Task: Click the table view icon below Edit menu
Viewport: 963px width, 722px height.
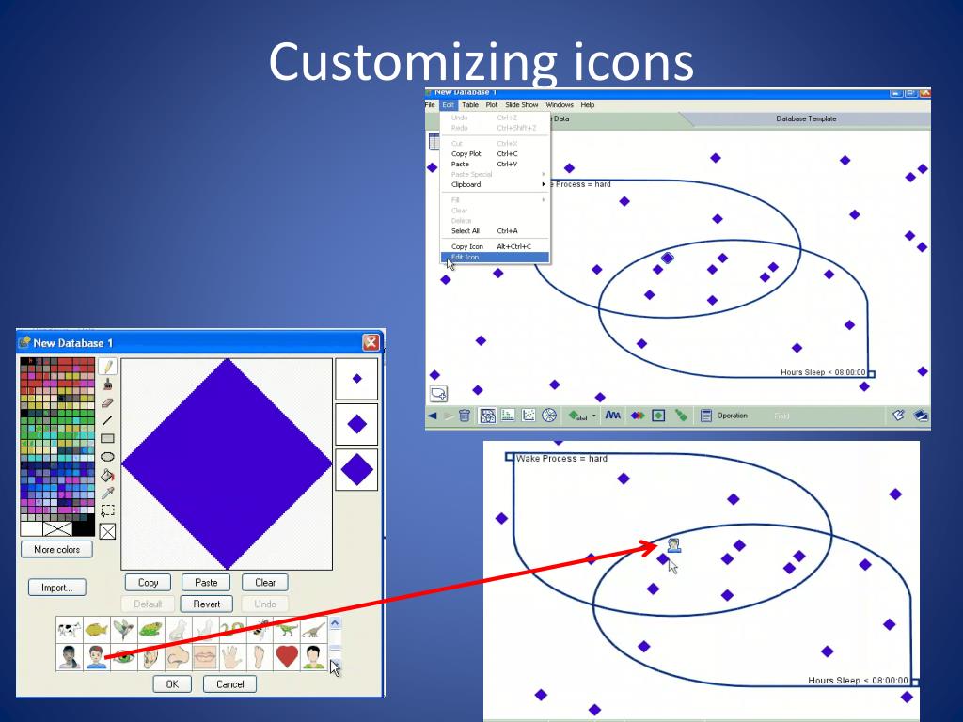Action: [434, 142]
